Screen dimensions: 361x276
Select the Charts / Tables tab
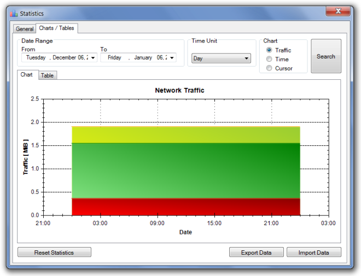point(57,28)
